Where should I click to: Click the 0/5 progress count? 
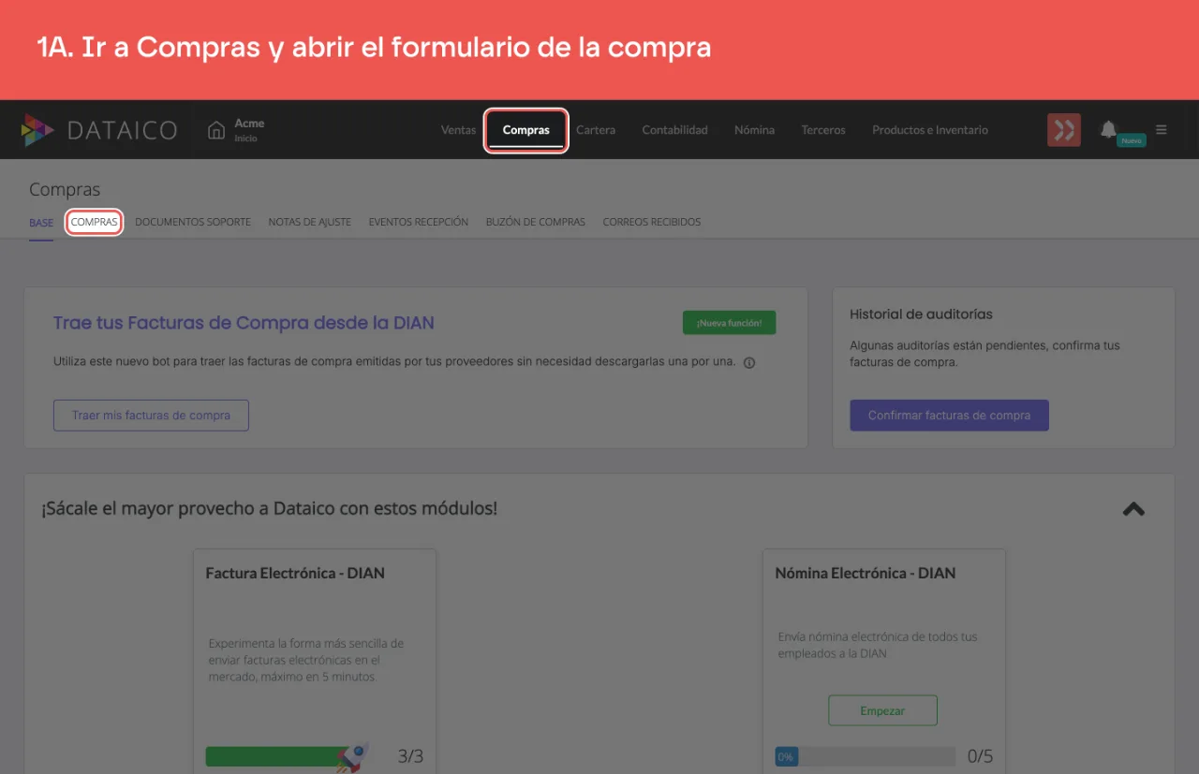[980, 756]
